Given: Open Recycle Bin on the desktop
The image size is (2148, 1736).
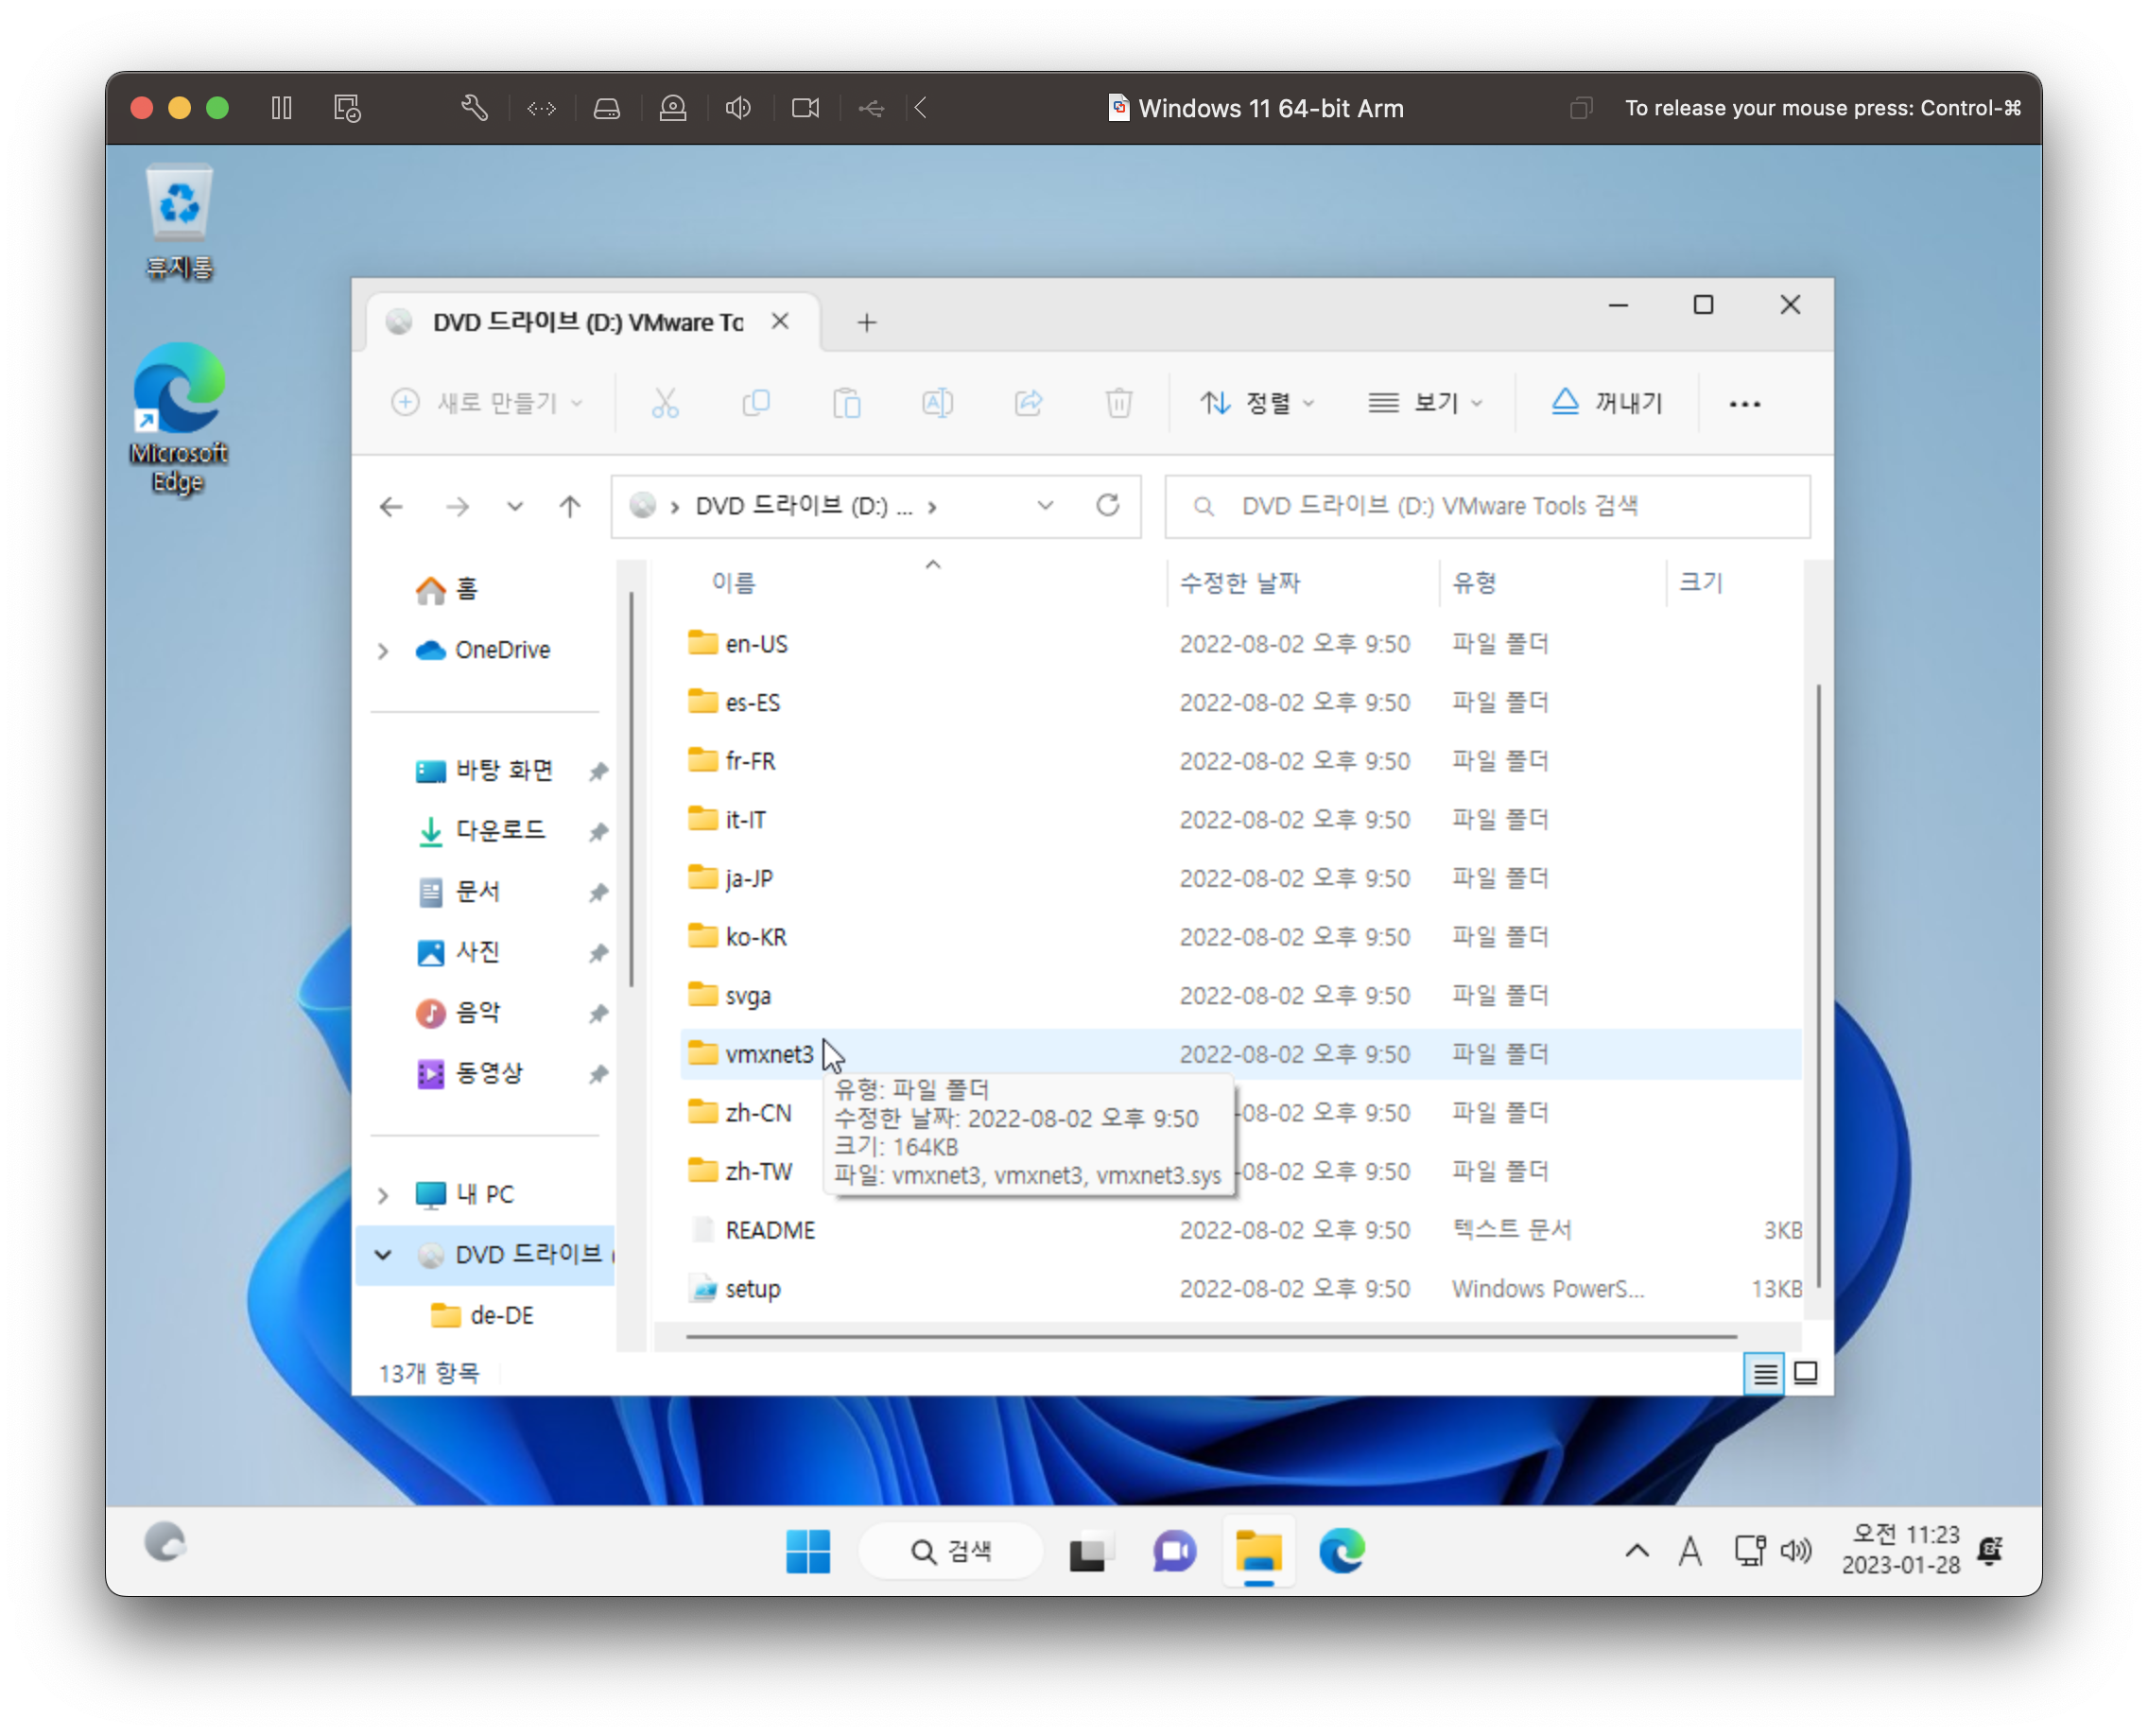Looking at the screenshot, I should [x=179, y=222].
